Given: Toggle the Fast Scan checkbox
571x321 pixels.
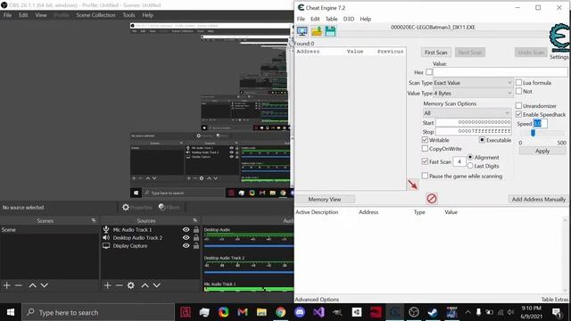Looking at the screenshot, I should coord(425,161).
